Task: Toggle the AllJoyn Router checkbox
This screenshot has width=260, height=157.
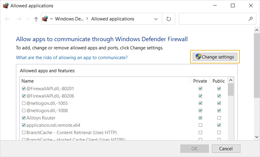Action: click(x=24, y=118)
